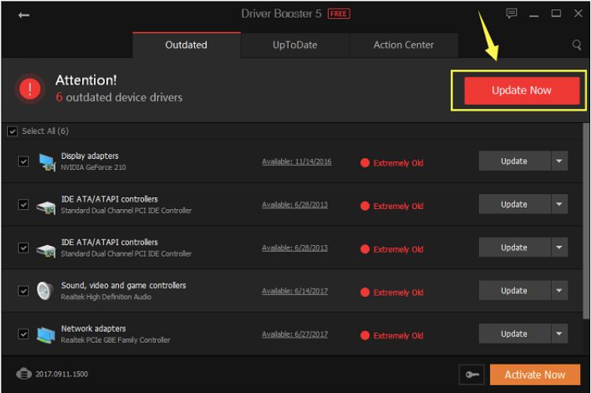Click the Realtek High Definition Audio text
Viewport: 591px width, 393px height.
106,297
